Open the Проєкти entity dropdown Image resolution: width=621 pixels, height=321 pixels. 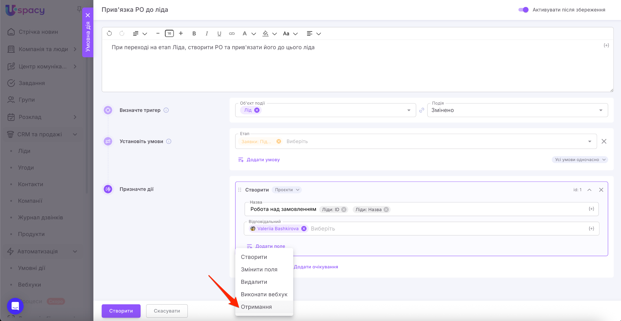click(x=287, y=190)
